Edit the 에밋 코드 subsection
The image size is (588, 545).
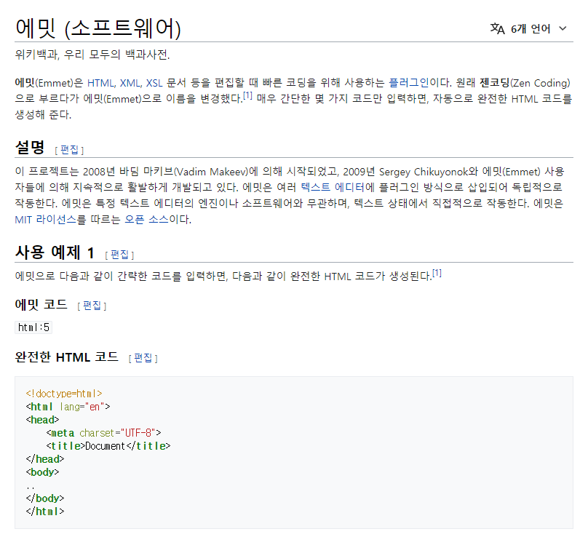pyautogui.click(x=92, y=306)
